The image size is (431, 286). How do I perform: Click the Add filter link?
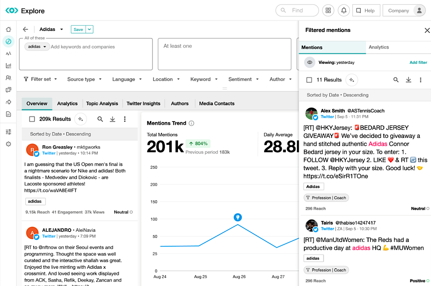tap(418, 62)
